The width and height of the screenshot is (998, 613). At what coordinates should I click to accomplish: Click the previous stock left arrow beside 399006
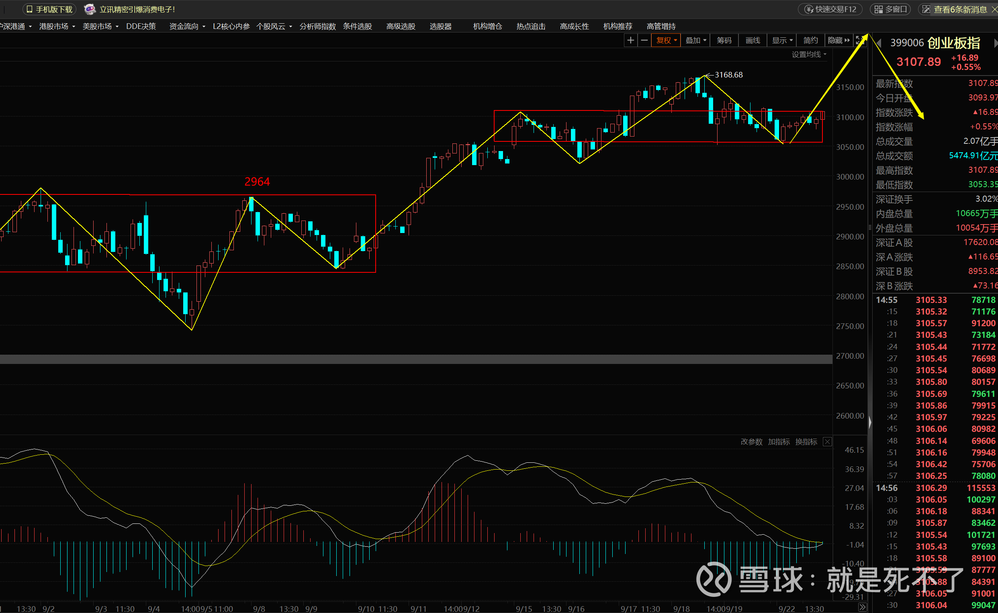879,43
